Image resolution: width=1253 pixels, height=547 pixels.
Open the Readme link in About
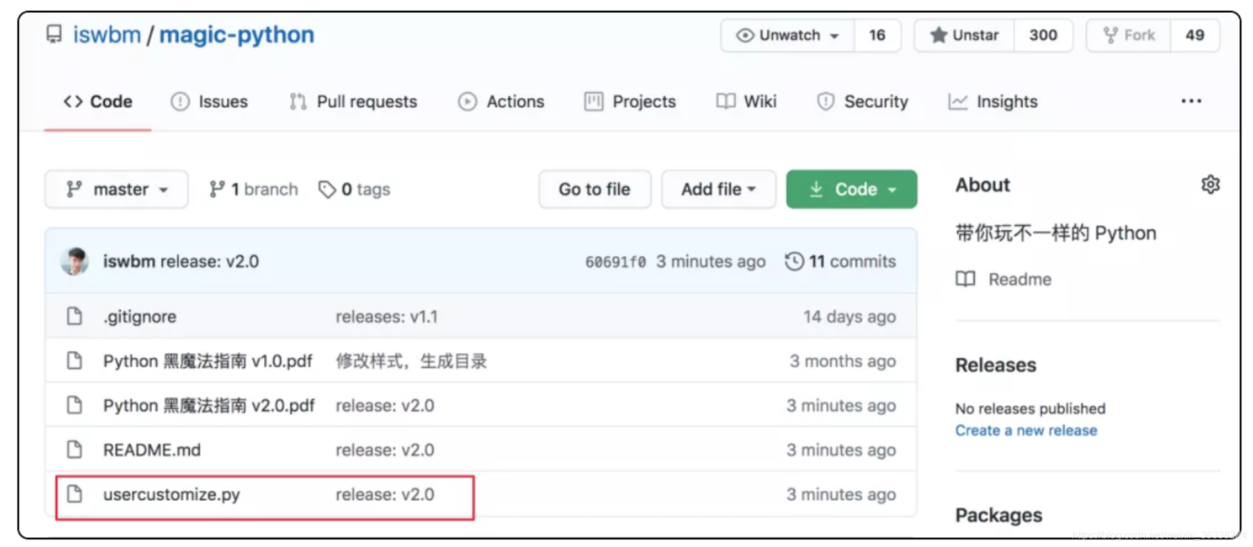[x=1004, y=279]
